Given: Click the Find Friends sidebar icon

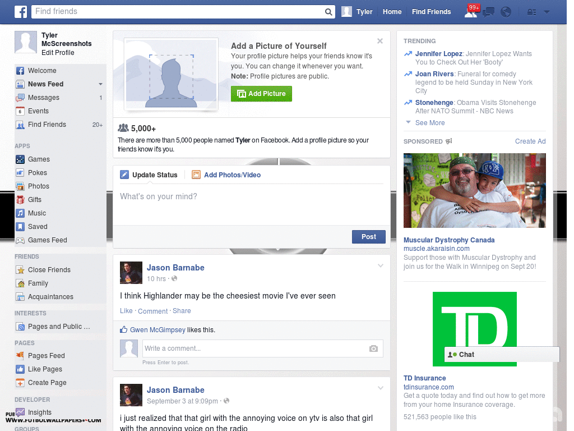Looking at the screenshot, I should point(20,125).
